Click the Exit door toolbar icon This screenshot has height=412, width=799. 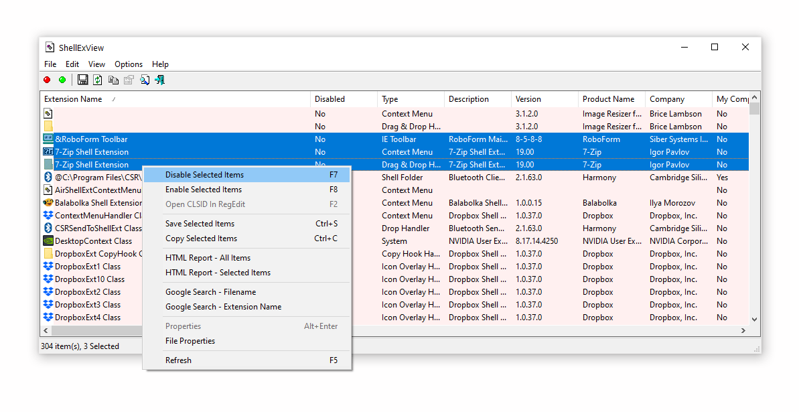(160, 80)
